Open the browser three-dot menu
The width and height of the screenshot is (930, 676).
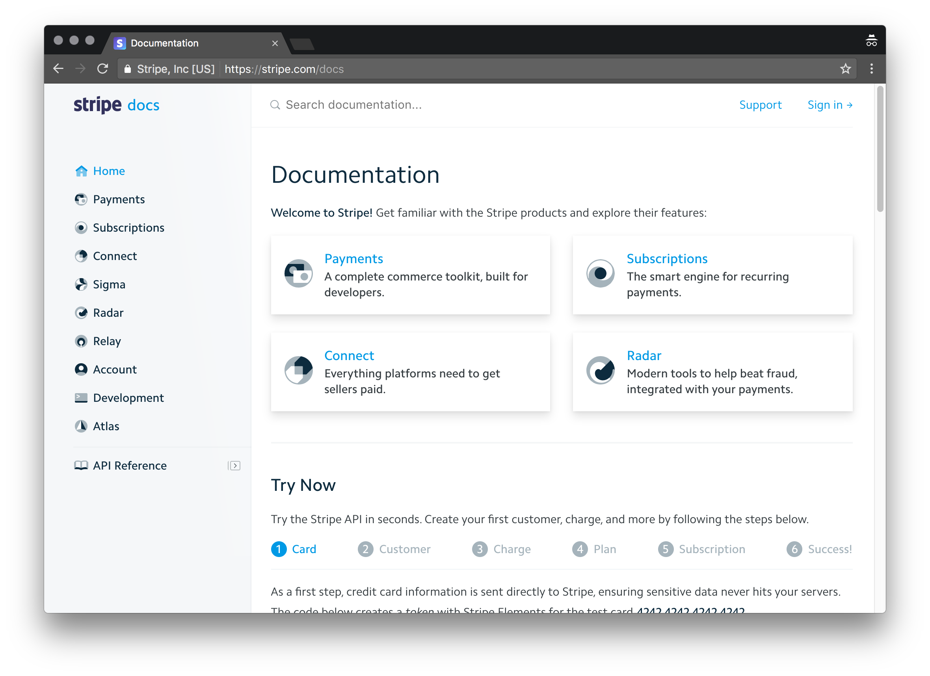[x=871, y=69]
